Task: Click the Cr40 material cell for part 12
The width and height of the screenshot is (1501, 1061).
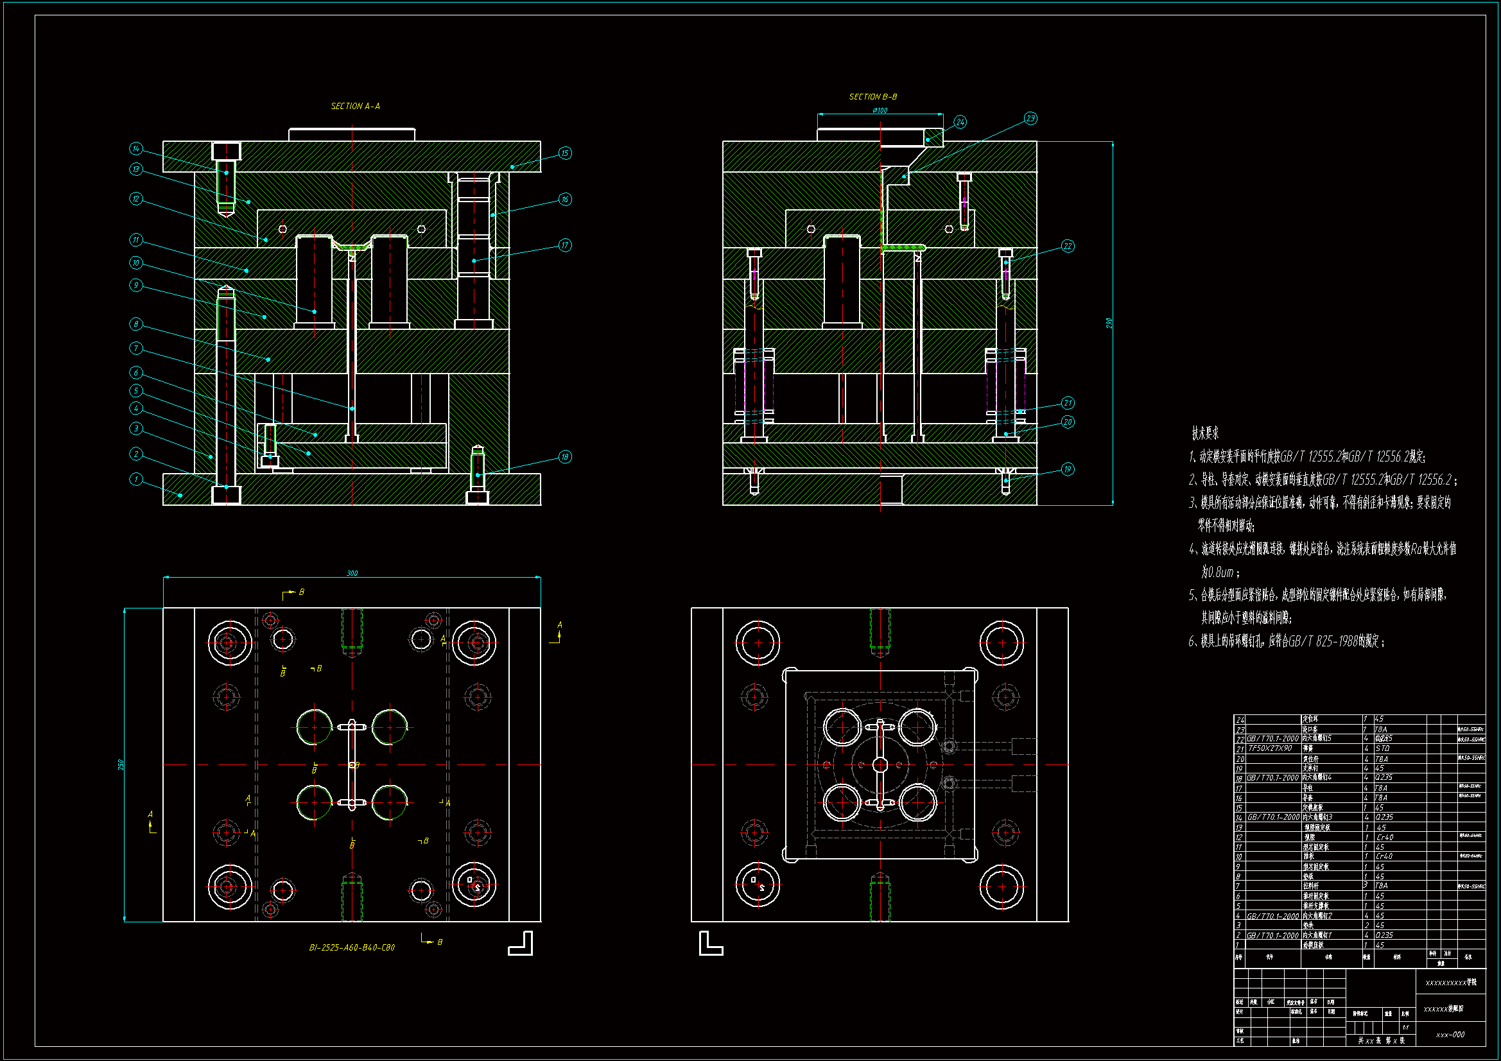Action: click(1385, 838)
